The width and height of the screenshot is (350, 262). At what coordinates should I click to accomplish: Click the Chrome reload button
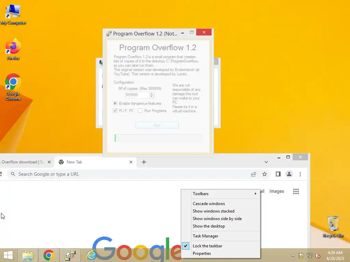(x=1, y=174)
